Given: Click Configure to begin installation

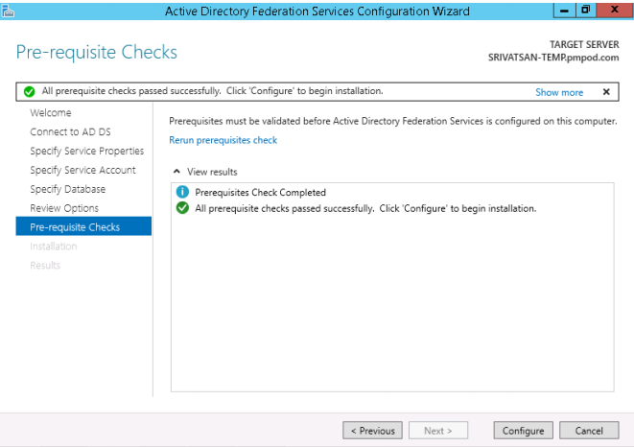Looking at the screenshot, I should [x=523, y=431].
